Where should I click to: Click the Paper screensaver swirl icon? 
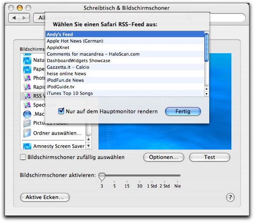(27, 70)
